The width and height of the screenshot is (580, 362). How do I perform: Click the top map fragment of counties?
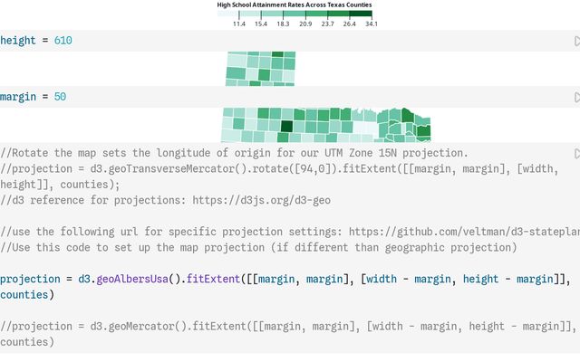coord(261,68)
